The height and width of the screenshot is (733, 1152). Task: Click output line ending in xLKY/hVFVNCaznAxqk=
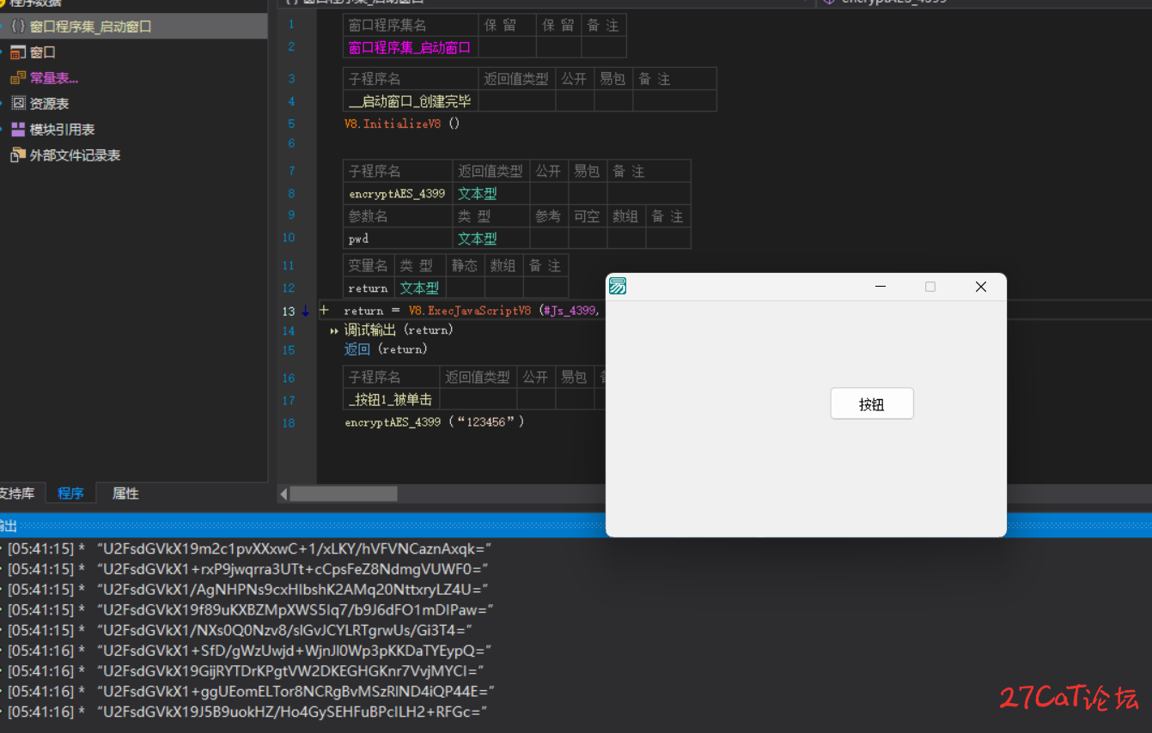(x=251, y=548)
